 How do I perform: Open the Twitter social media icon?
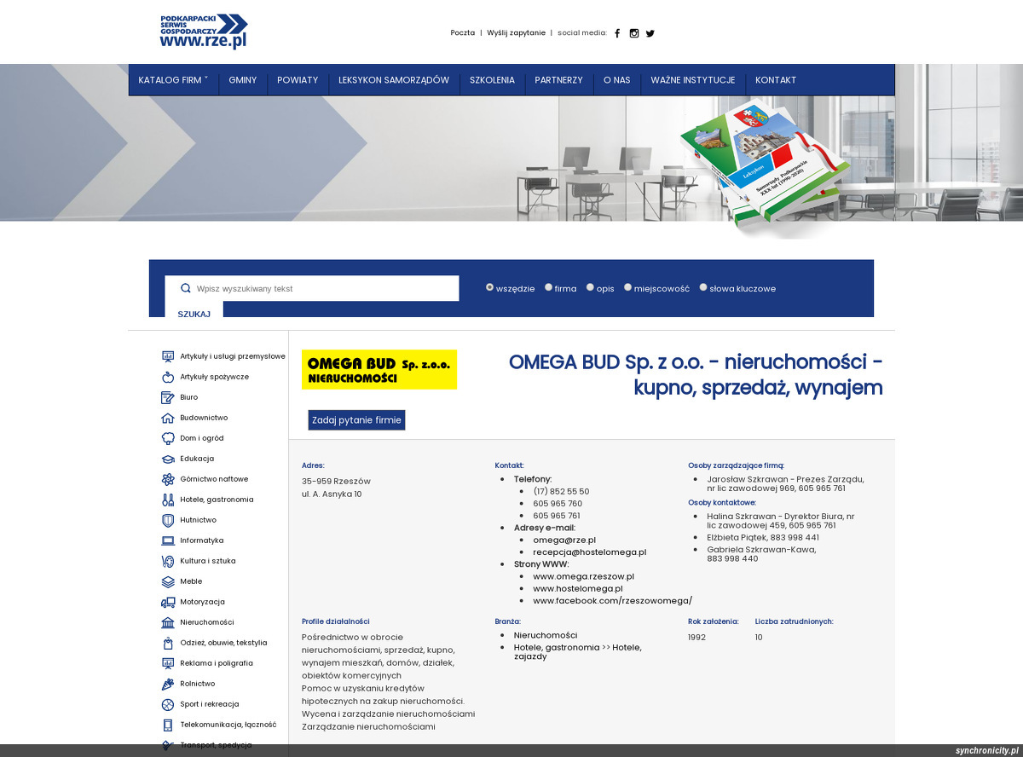650,33
